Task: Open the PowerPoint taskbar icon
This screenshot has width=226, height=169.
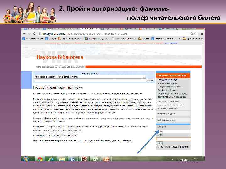Action: 106,159
